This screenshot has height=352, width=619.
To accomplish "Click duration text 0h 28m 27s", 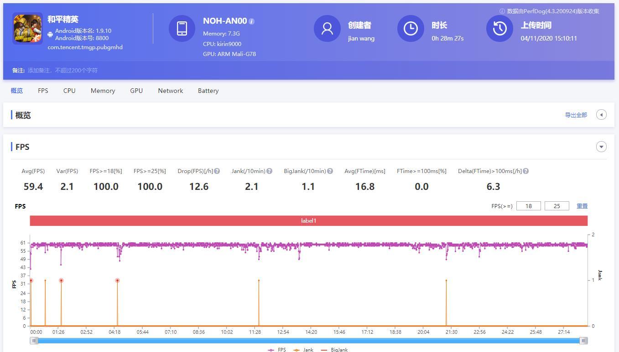I will (447, 38).
